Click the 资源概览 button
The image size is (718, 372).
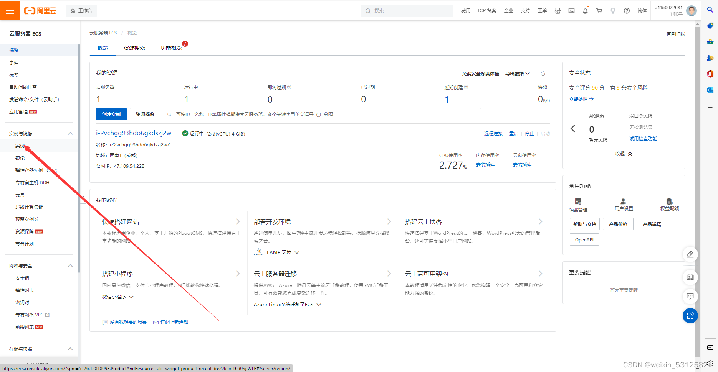click(x=145, y=114)
